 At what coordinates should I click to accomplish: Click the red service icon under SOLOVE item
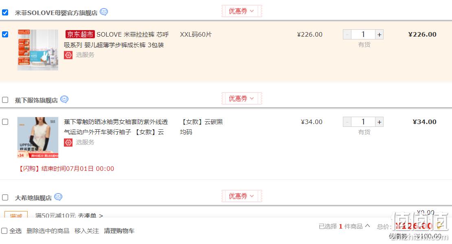[x=68, y=55]
